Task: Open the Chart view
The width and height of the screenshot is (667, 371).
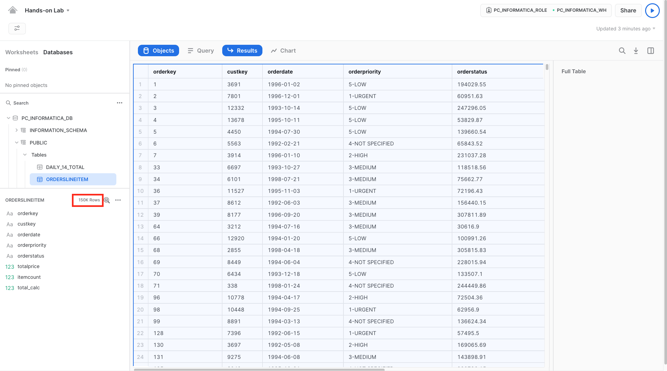Action: [x=283, y=51]
